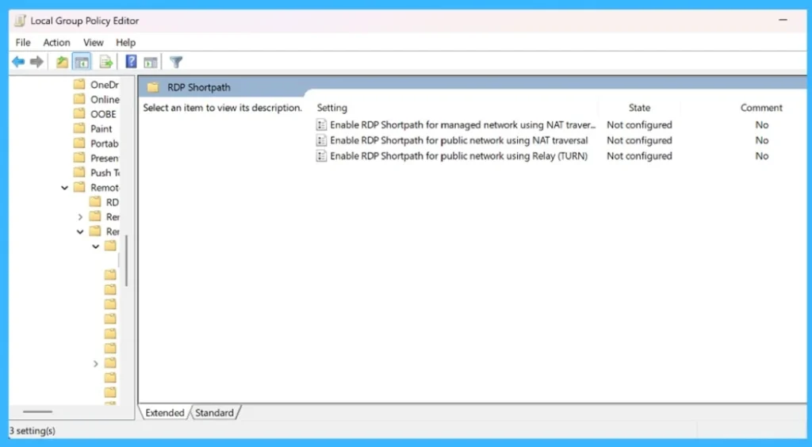Click the OOBE folder icon in tree
The height and width of the screenshot is (447, 812).
coord(79,114)
